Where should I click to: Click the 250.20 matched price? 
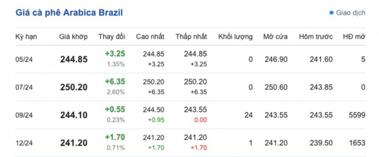(x=74, y=87)
